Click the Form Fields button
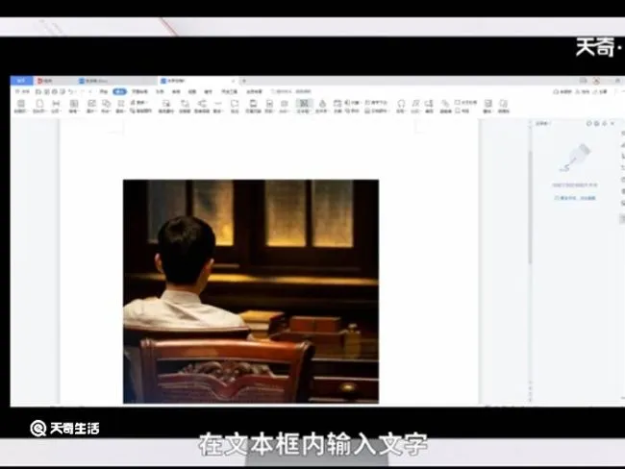Screen dimensions: 625x469 coord(487,107)
